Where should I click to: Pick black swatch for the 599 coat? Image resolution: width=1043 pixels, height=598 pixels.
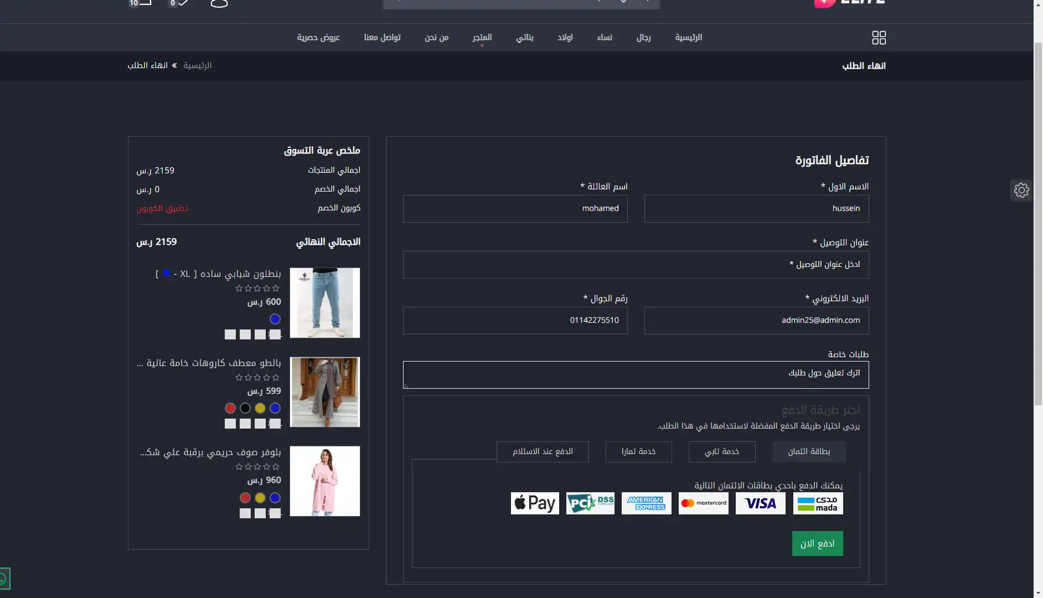(245, 408)
